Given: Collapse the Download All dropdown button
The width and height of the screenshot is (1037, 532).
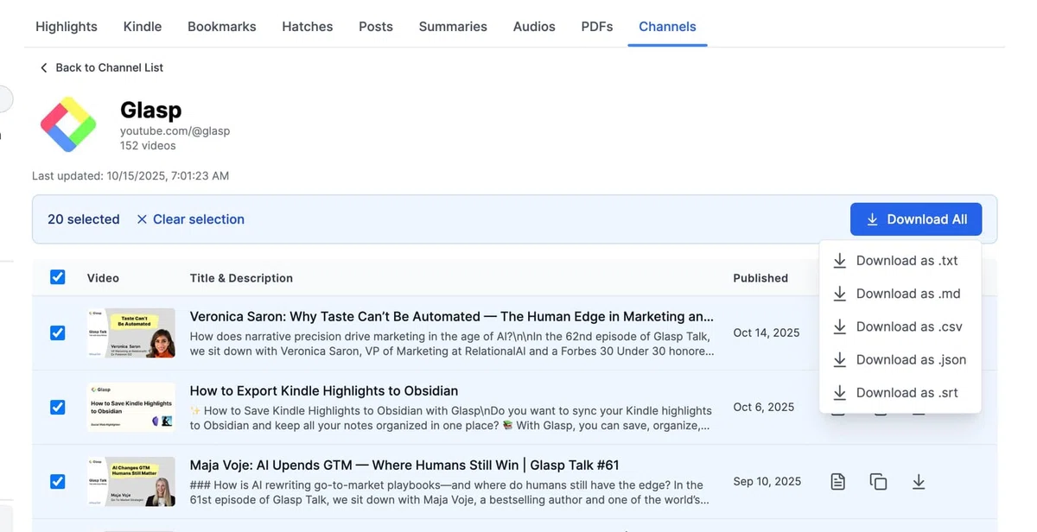Looking at the screenshot, I should [916, 219].
